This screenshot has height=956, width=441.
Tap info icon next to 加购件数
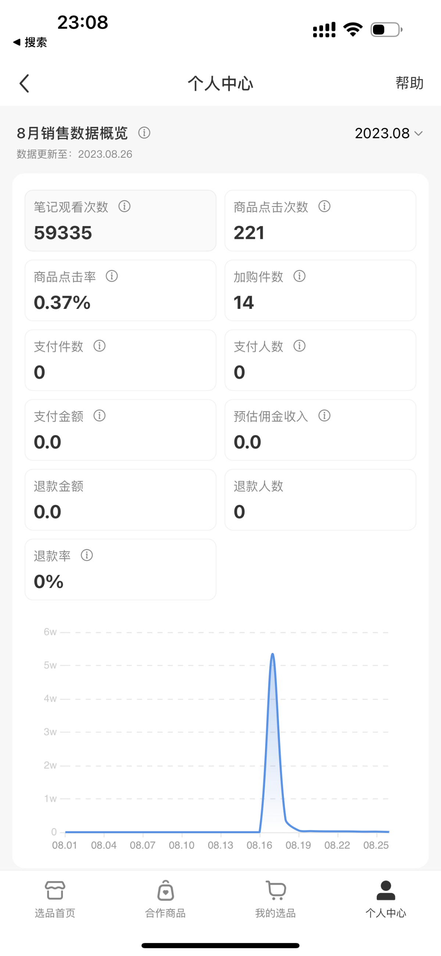tap(299, 276)
